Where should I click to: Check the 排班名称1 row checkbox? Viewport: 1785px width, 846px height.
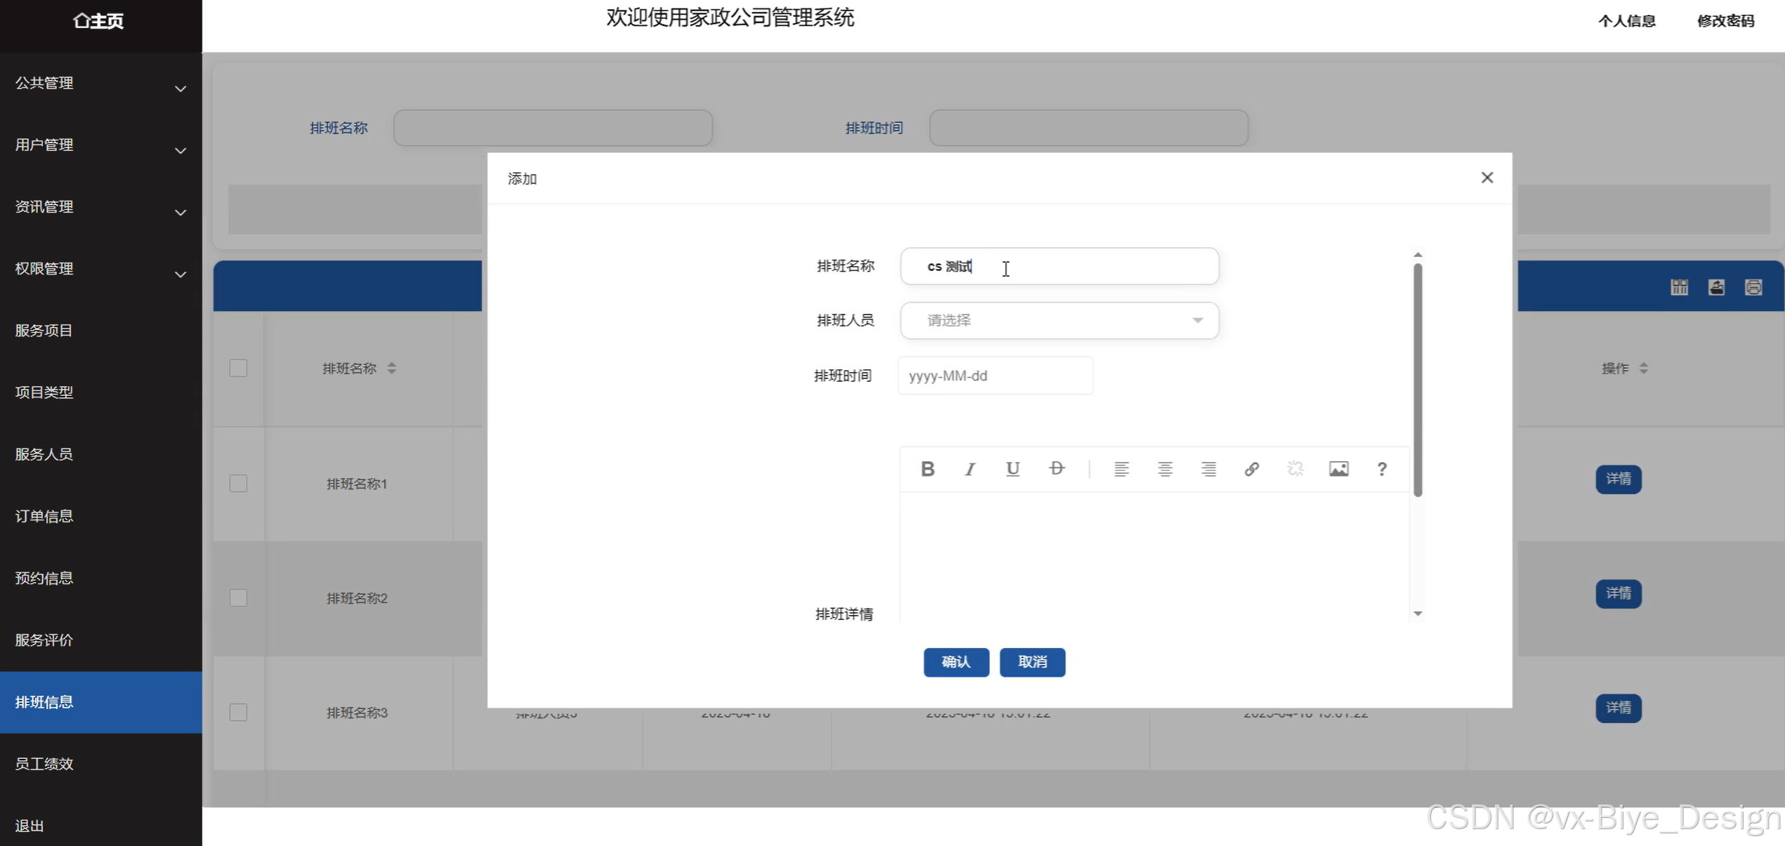[238, 484]
